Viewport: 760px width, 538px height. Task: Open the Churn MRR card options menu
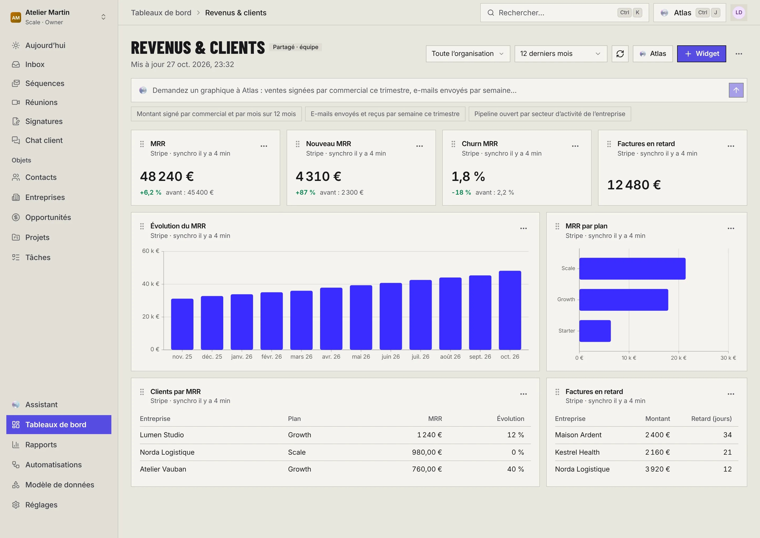point(575,146)
